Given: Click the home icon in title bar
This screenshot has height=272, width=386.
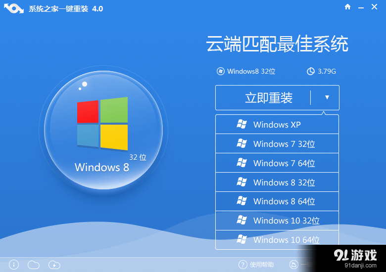Looking at the screenshot, I should click(347, 7).
